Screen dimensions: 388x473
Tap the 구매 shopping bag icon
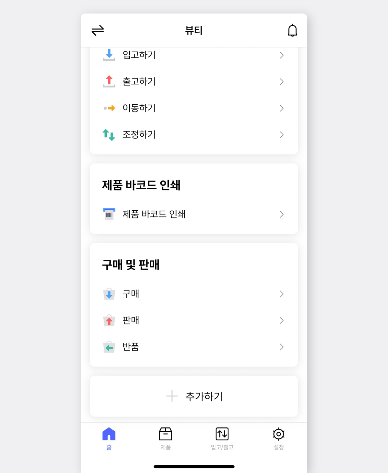pos(109,294)
